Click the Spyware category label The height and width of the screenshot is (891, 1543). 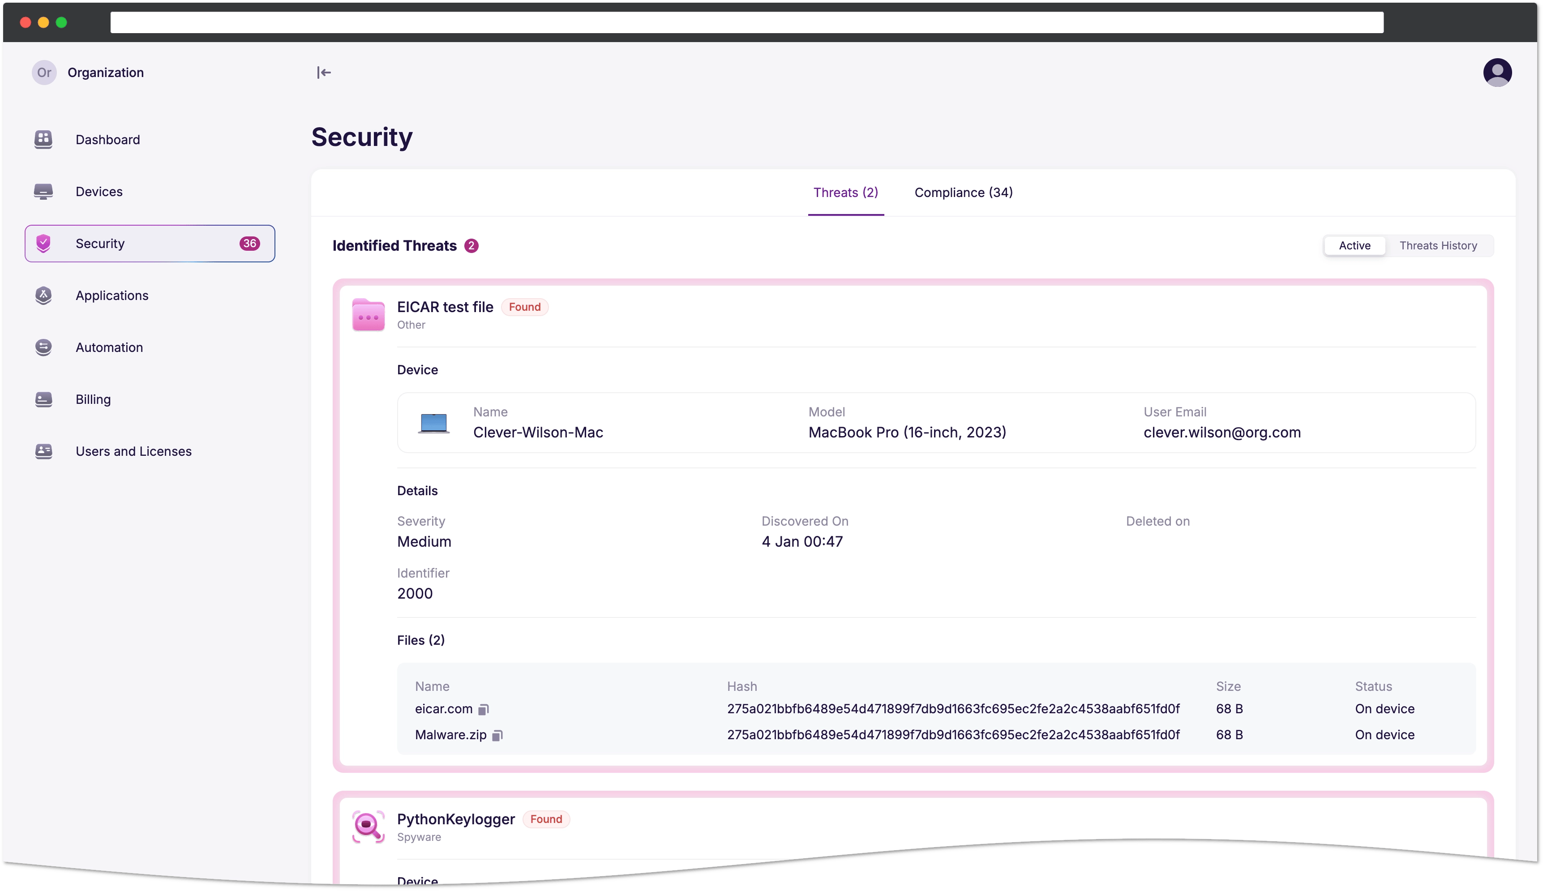click(419, 837)
